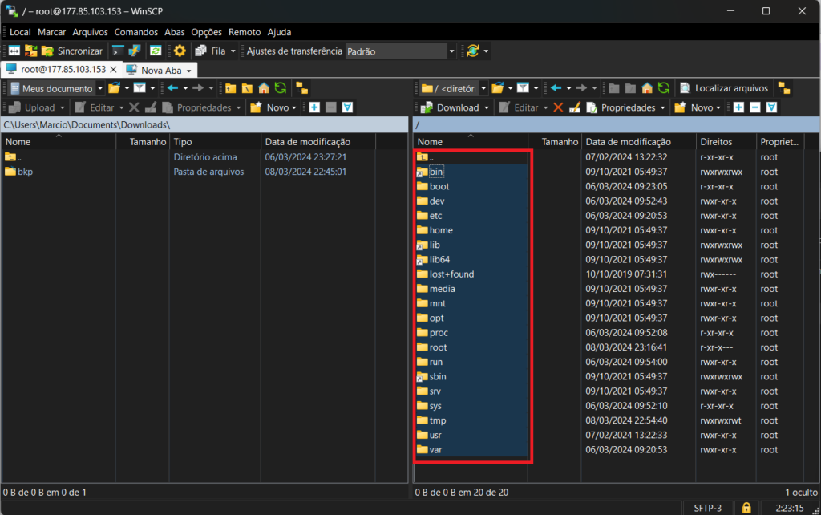
Task: Open the Comandos menu
Action: click(x=136, y=32)
